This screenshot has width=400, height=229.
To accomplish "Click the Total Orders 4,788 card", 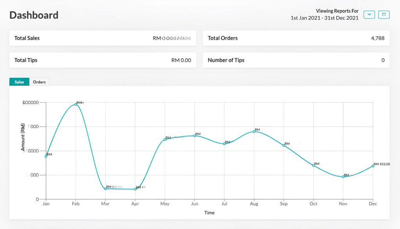I will tap(296, 38).
